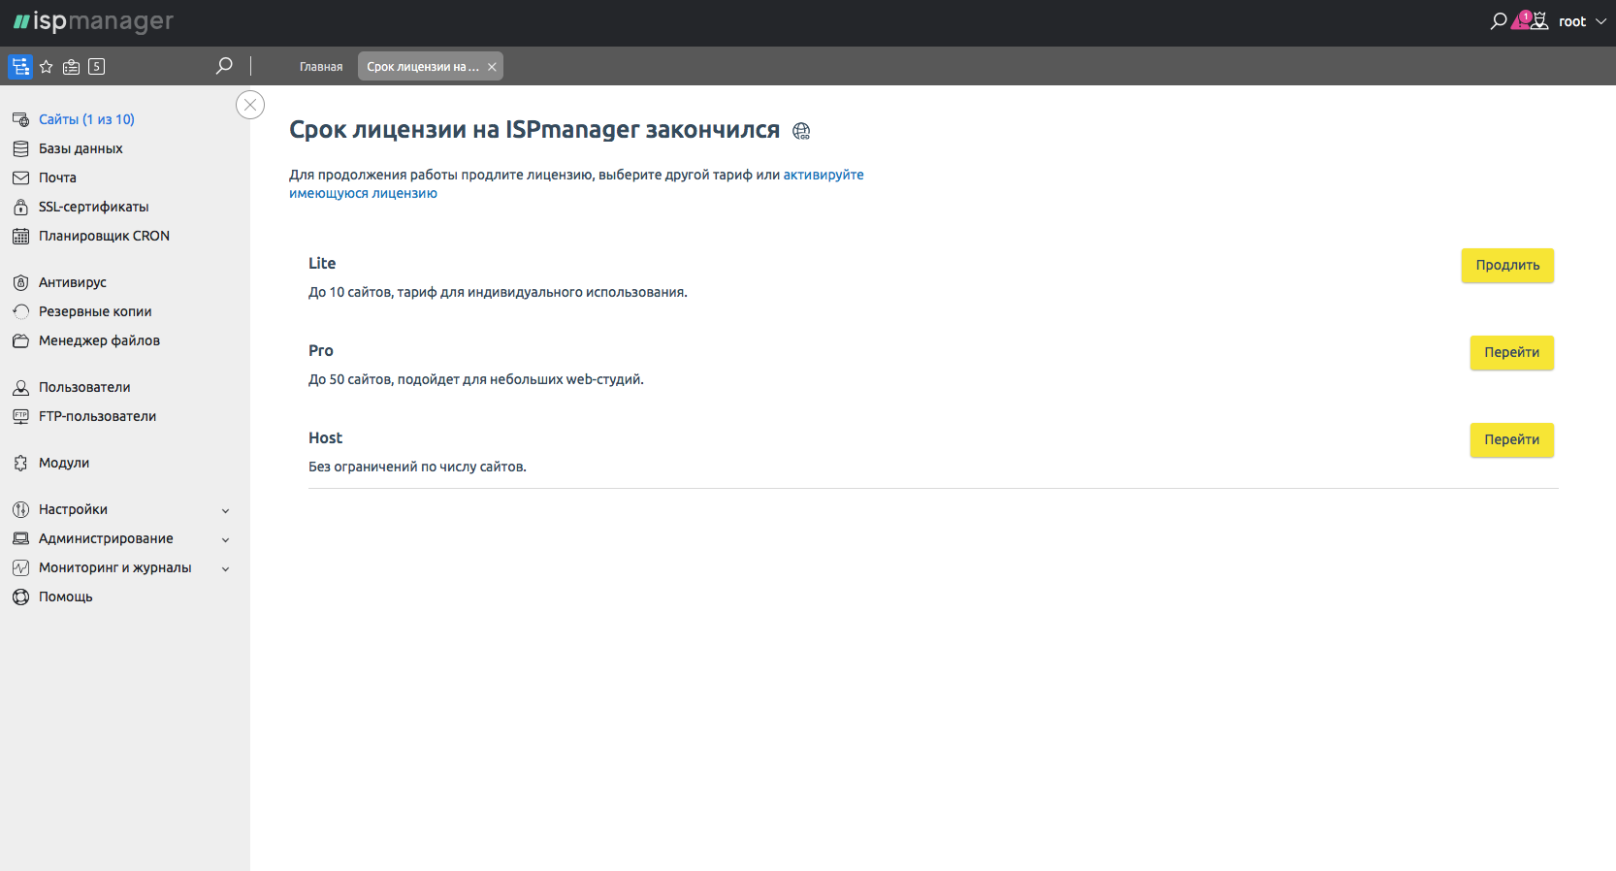Click the Pro plan heading
This screenshot has height=871, width=1616.
point(321,350)
